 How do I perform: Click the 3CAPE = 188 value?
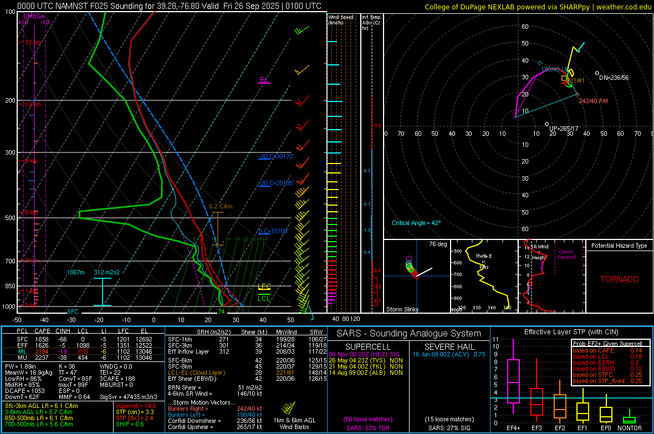click(x=117, y=379)
